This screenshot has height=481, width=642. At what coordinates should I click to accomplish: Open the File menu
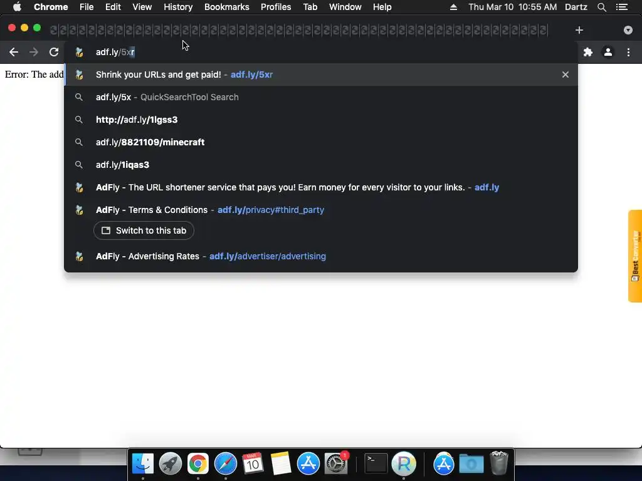pos(87,7)
